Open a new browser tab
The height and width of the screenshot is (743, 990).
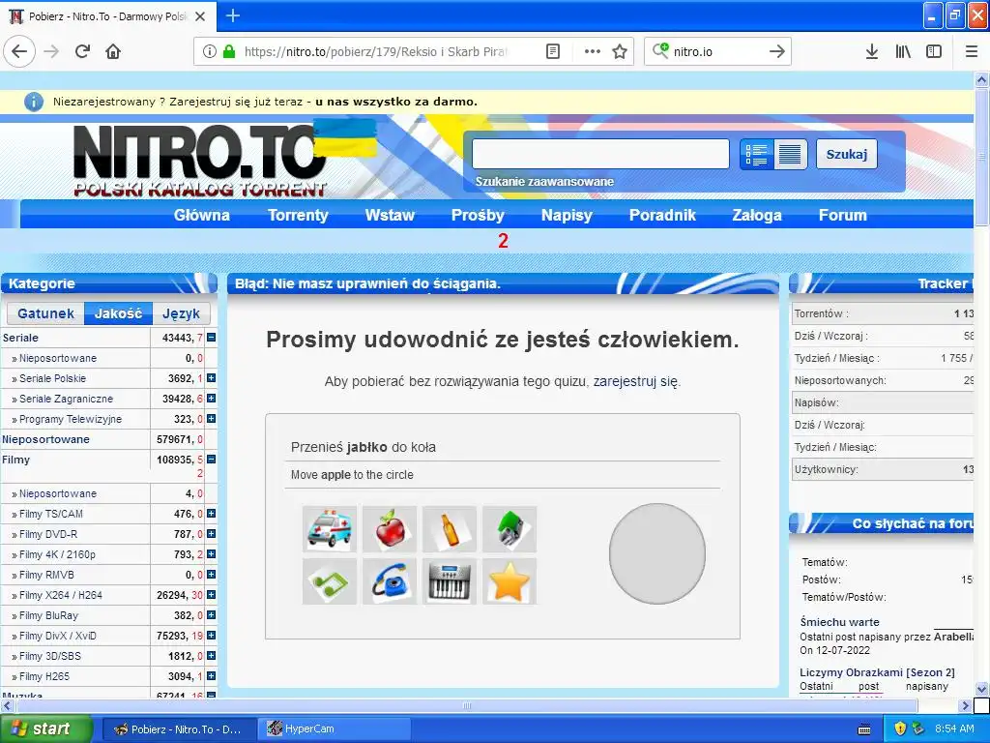pyautogui.click(x=232, y=15)
